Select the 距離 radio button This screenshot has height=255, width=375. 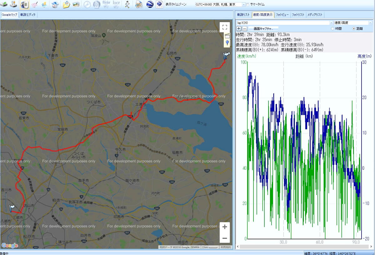[x=354, y=28]
